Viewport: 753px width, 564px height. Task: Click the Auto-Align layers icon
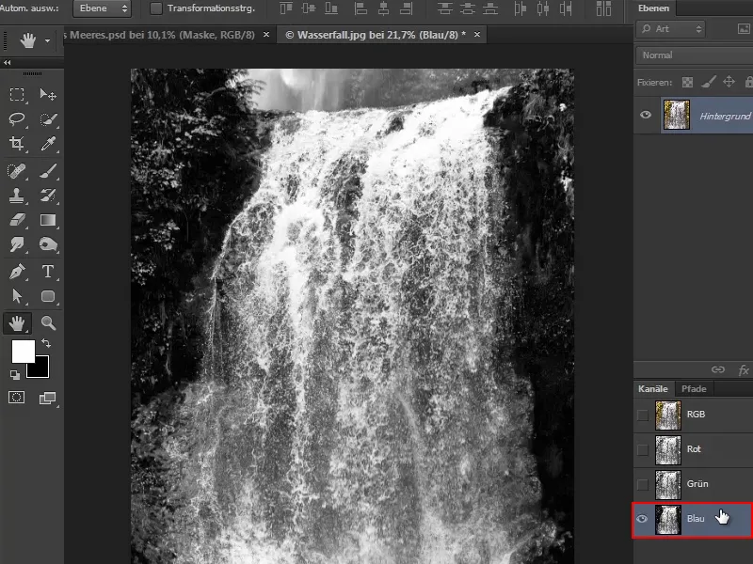(603, 8)
